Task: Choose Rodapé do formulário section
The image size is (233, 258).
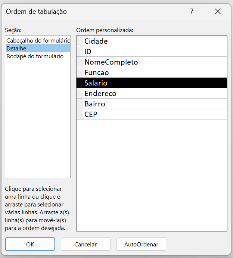Action: click(35, 56)
